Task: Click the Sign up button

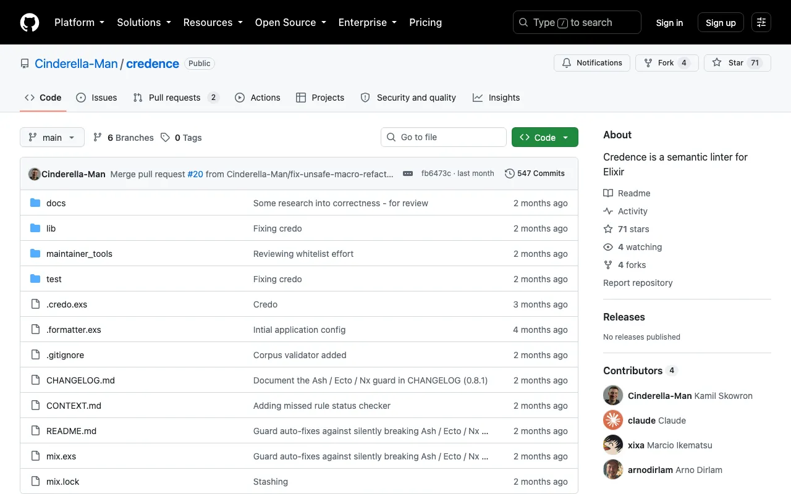Action: pos(721,22)
